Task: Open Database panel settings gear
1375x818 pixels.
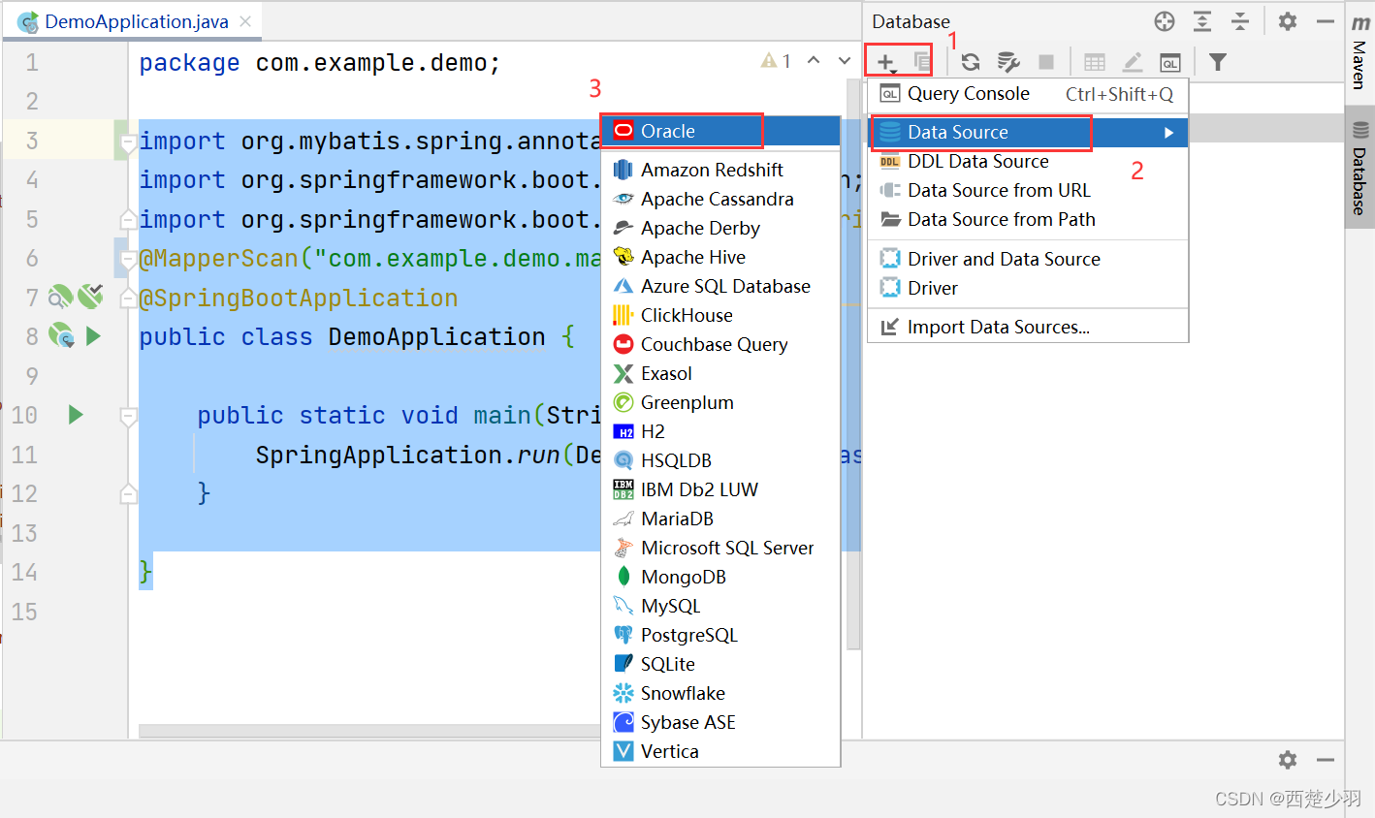Action: [1288, 21]
